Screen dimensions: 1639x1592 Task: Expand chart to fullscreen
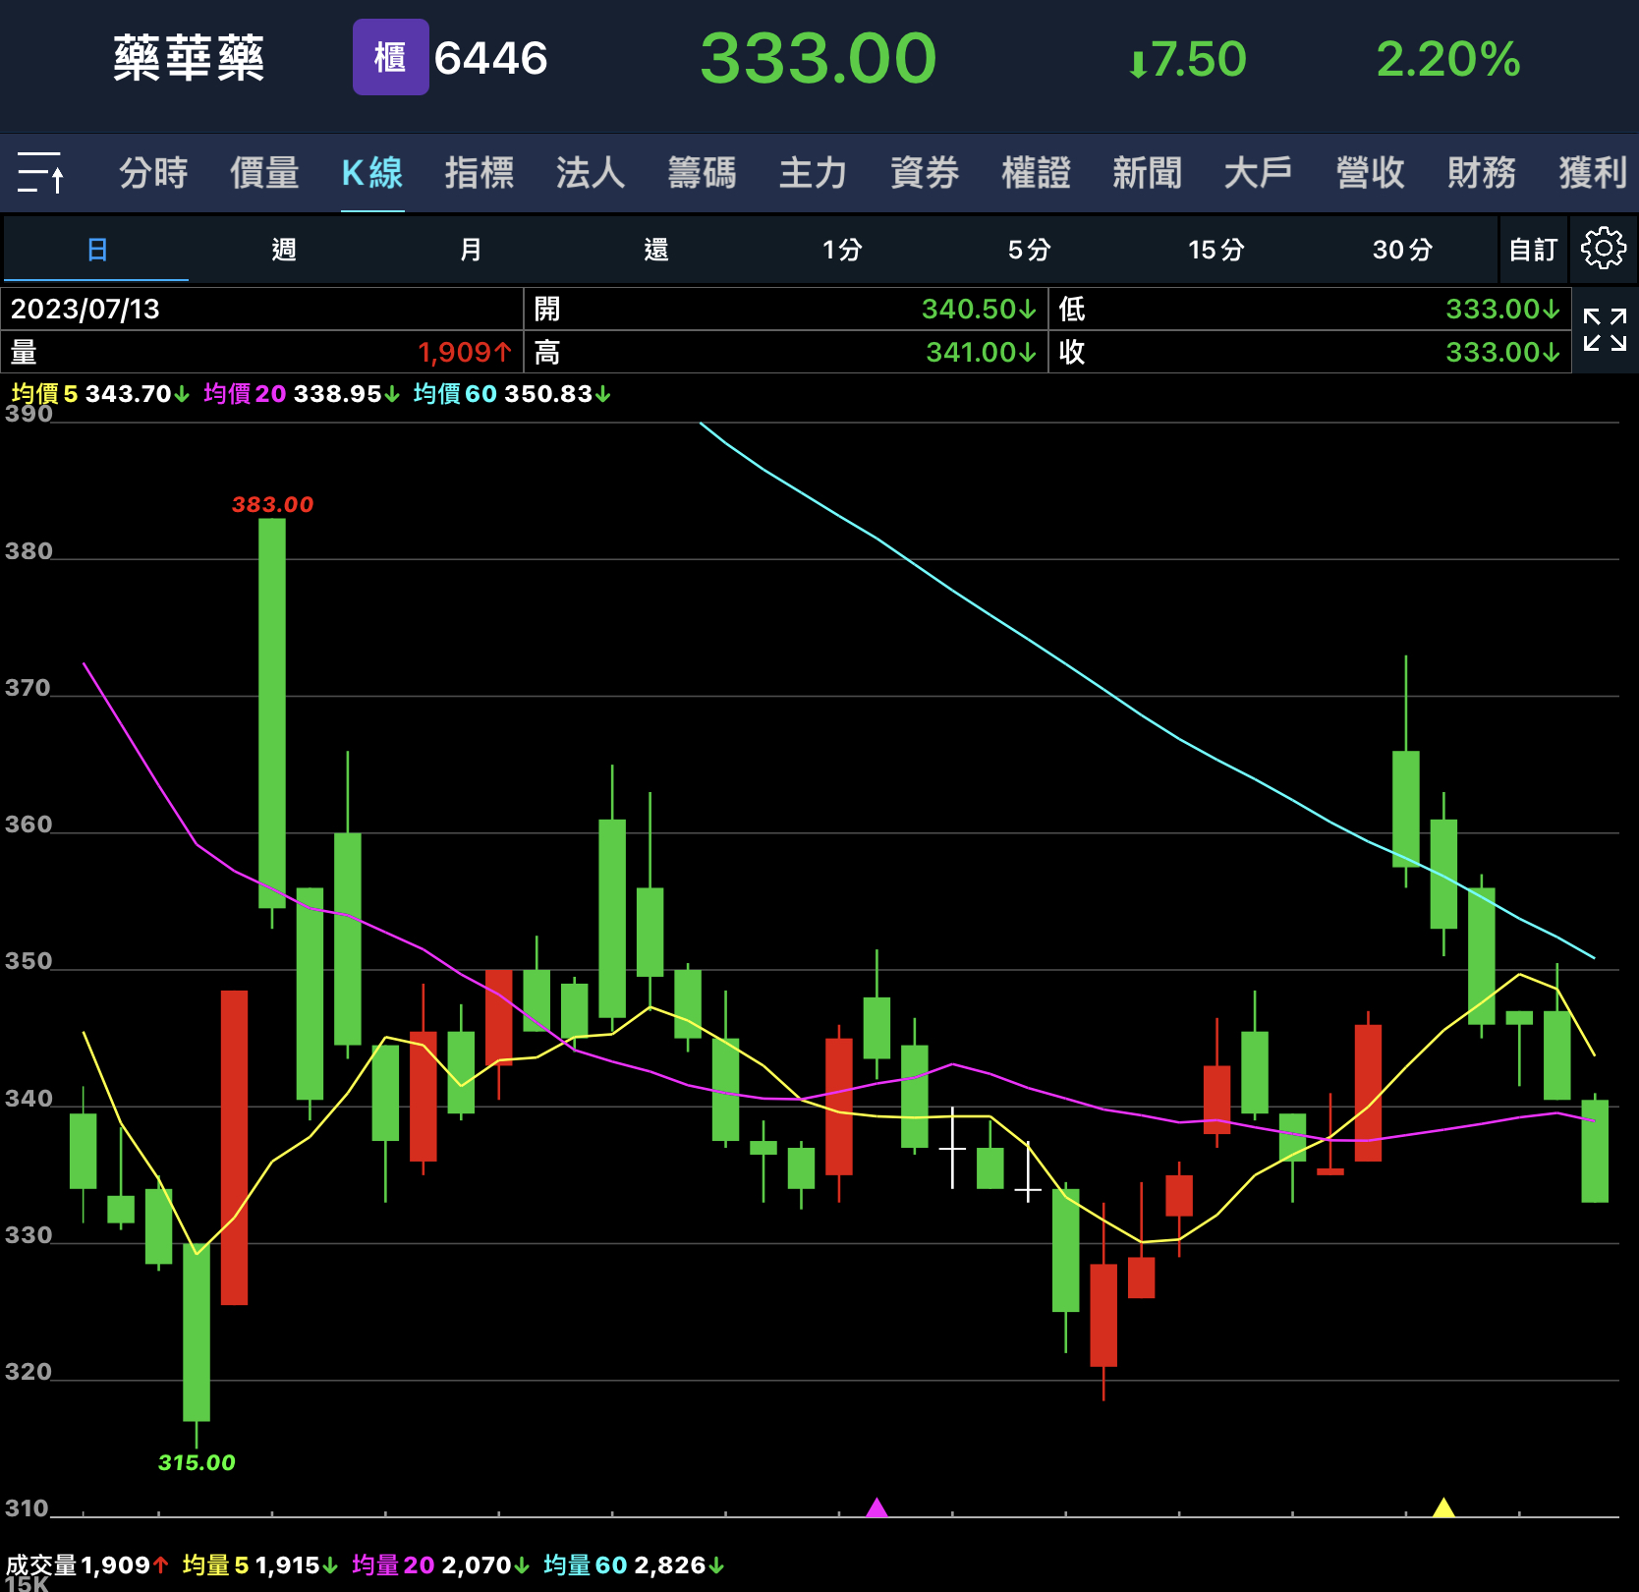point(1605,329)
